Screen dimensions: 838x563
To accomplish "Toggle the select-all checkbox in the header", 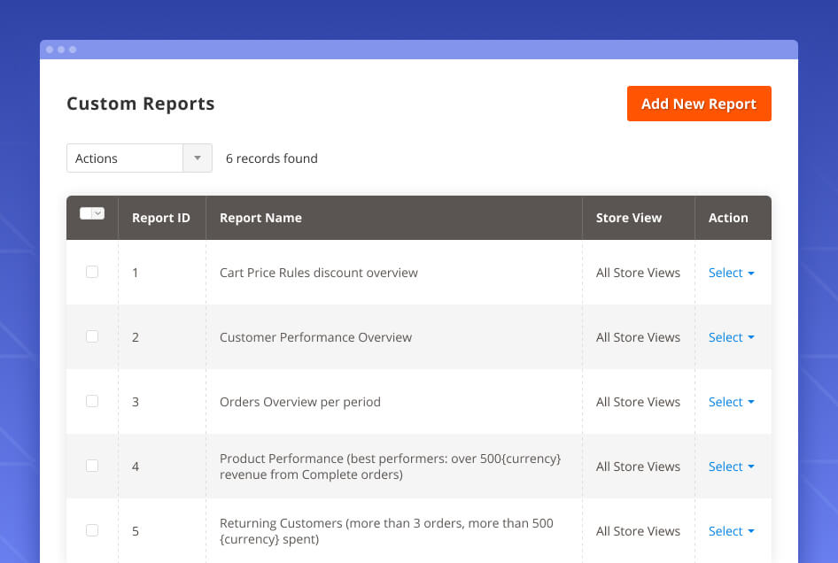I will click(86, 213).
